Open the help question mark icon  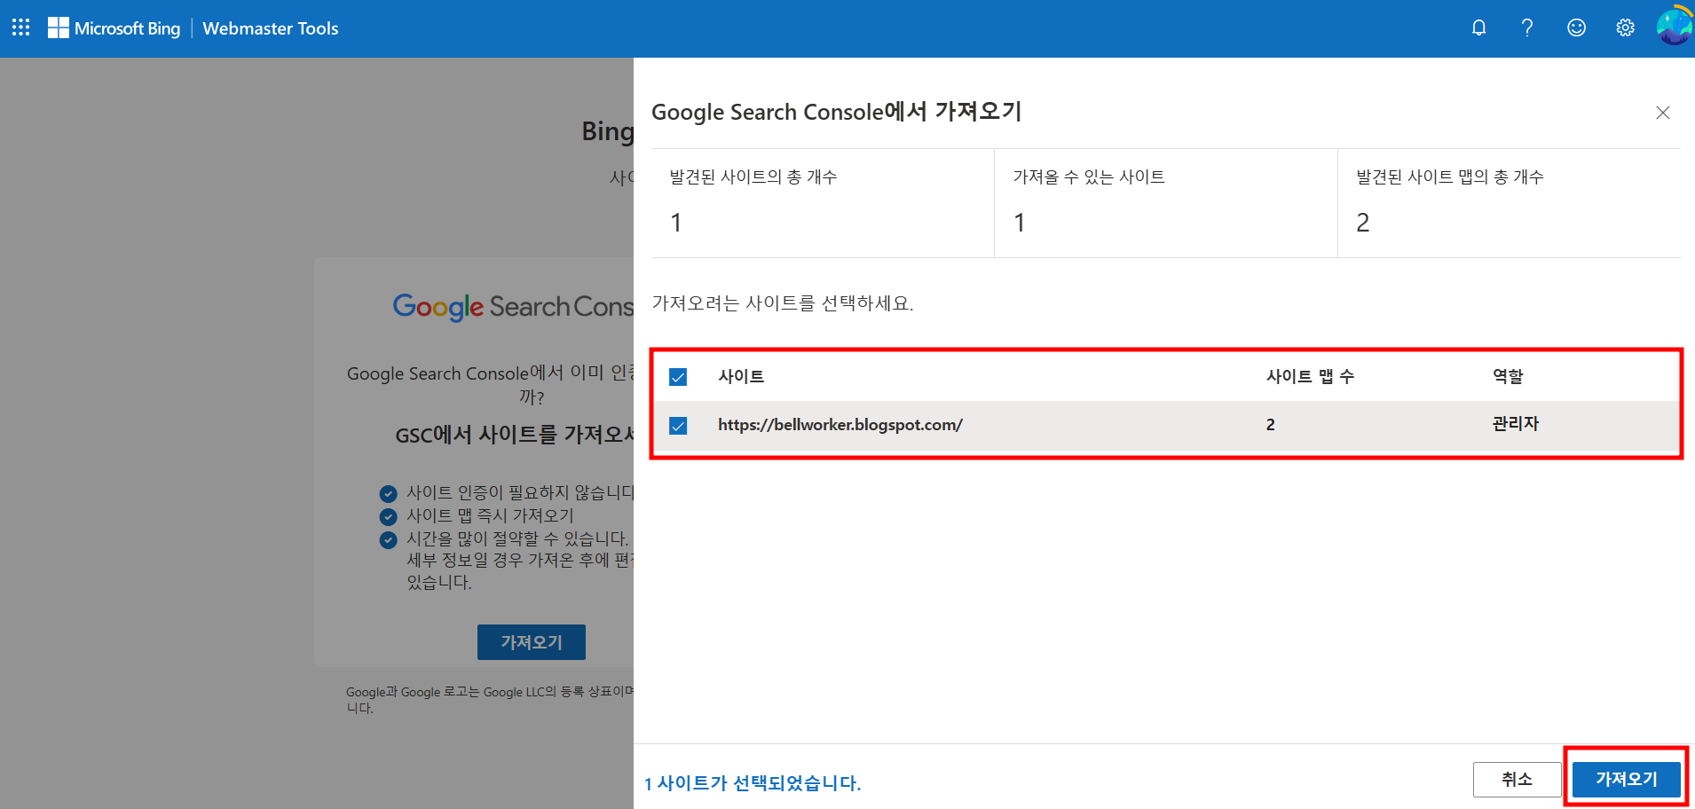pyautogui.click(x=1527, y=27)
